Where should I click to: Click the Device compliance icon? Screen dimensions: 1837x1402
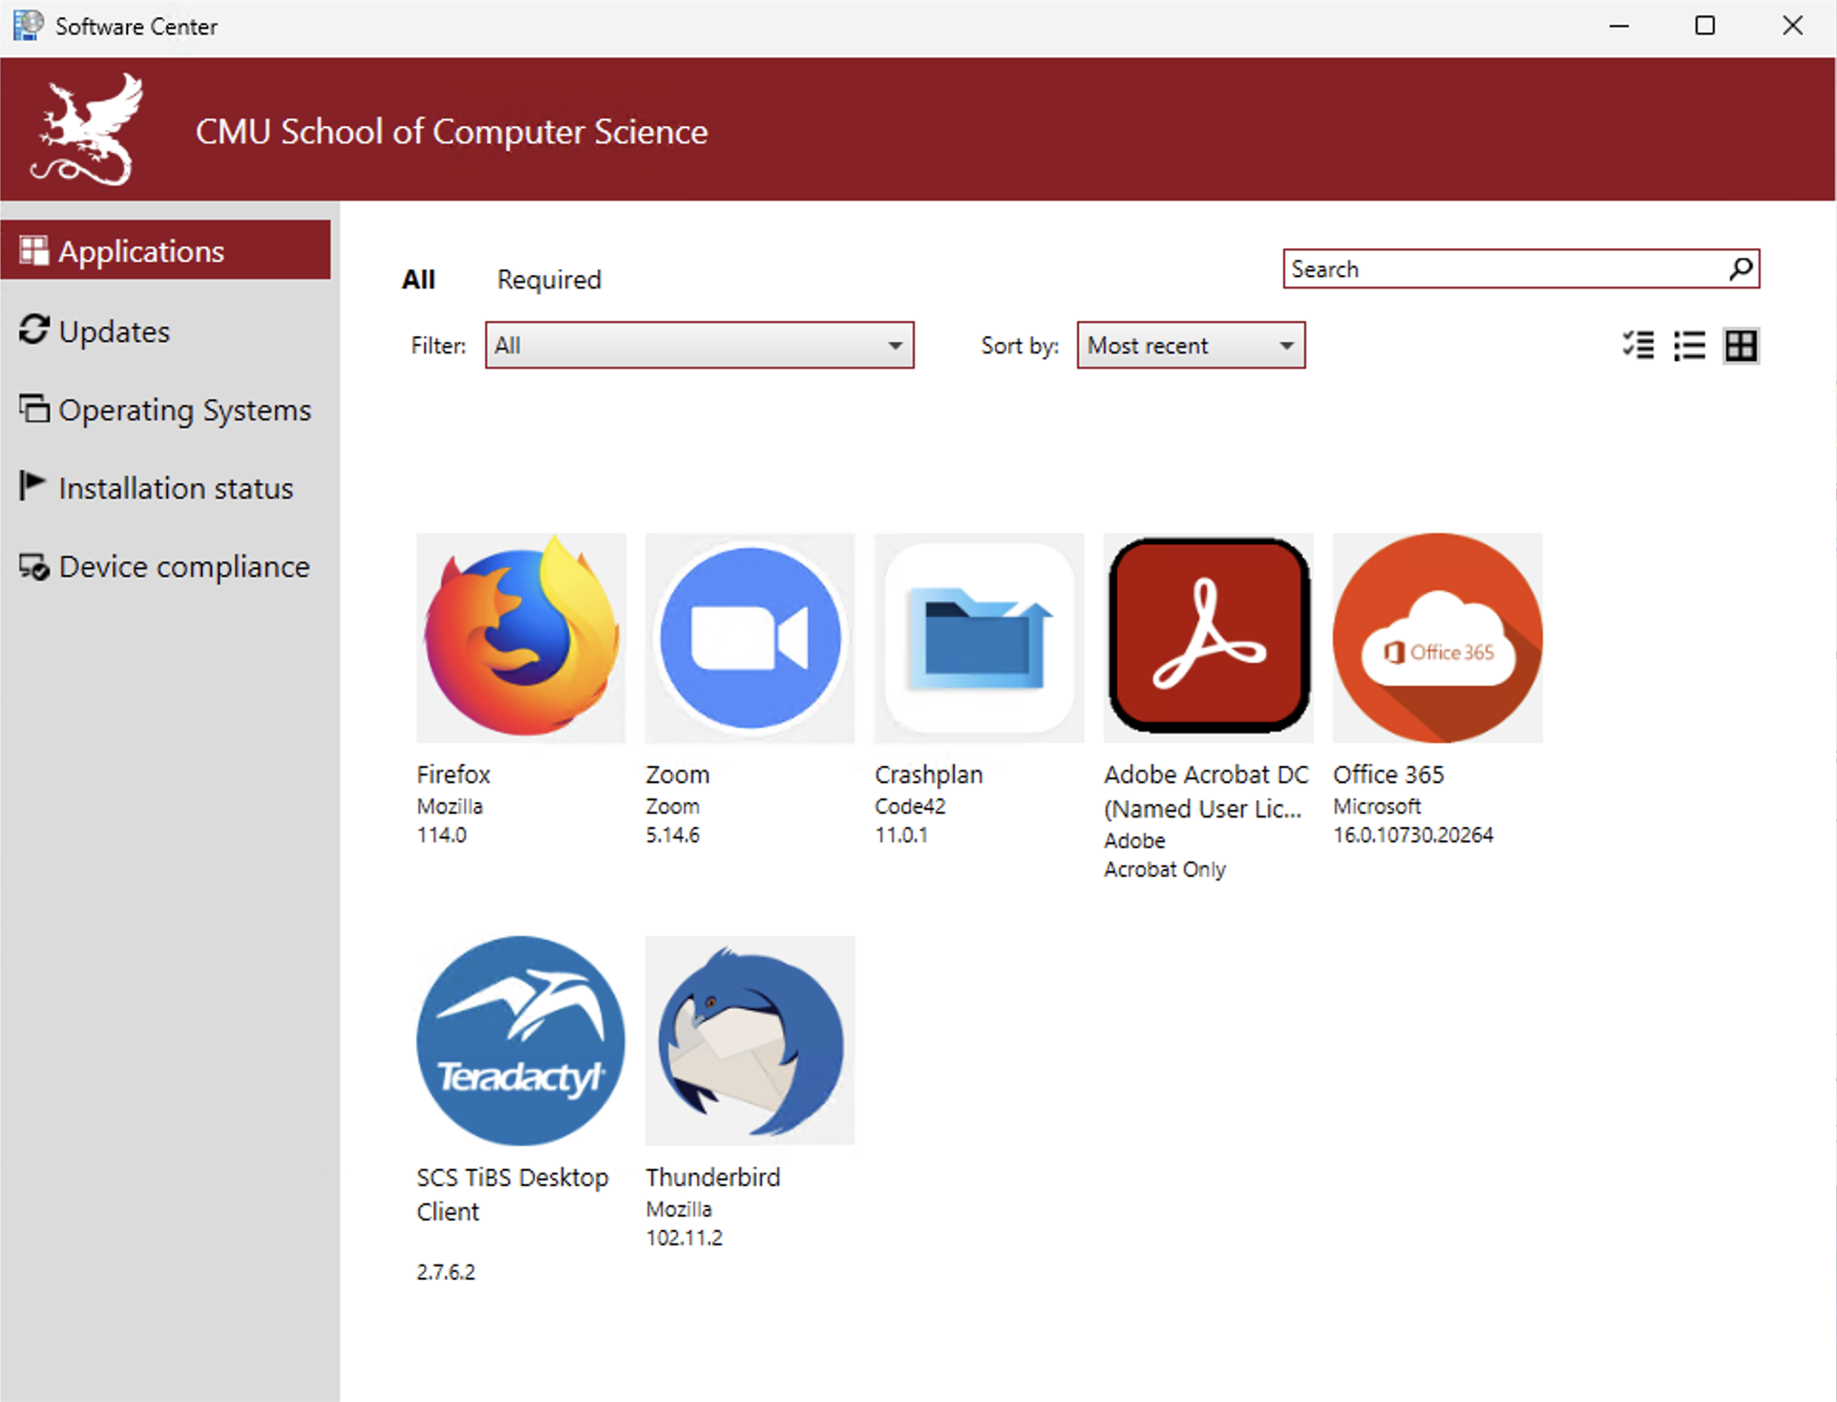pos(34,566)
